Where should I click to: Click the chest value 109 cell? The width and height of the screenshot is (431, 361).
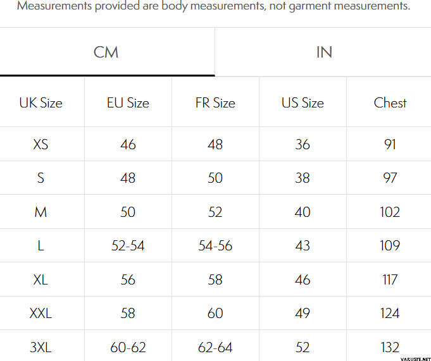click(x=390, y=246)
